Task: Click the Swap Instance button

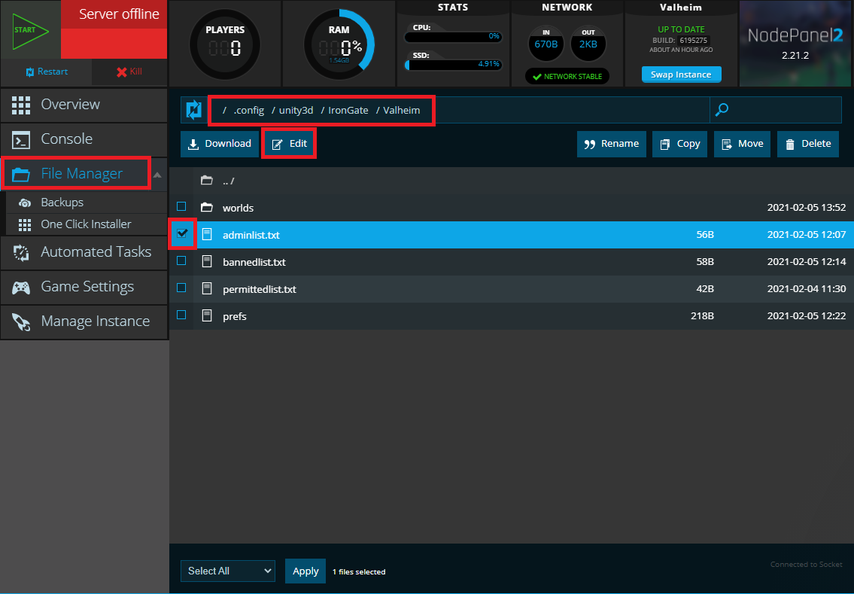Action: pos(681,74)
